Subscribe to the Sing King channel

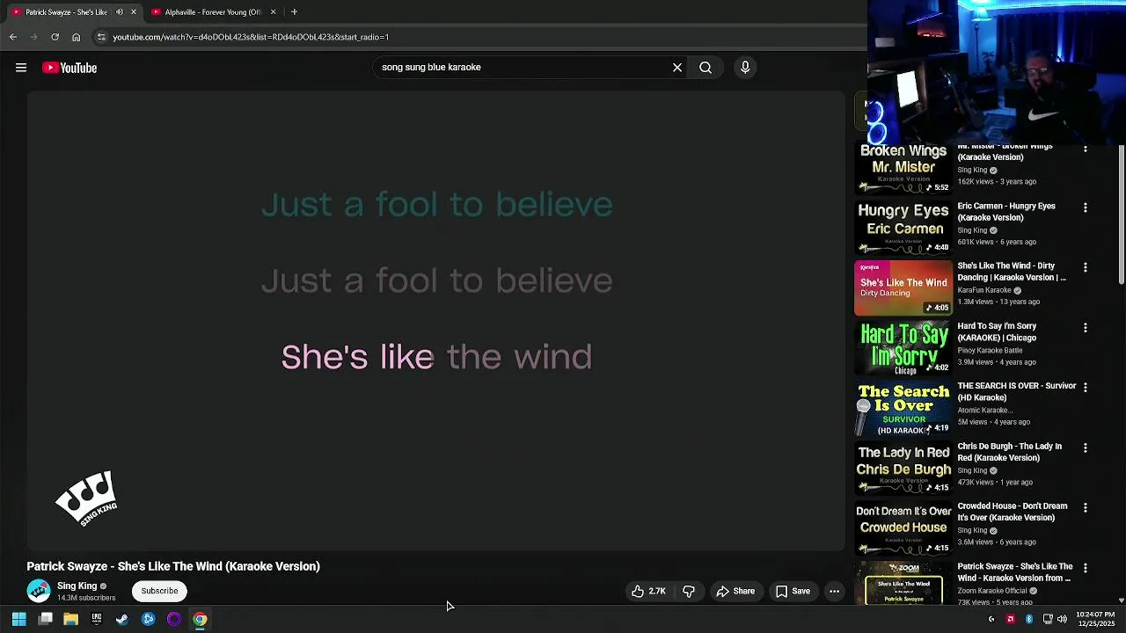pos(159,591)
